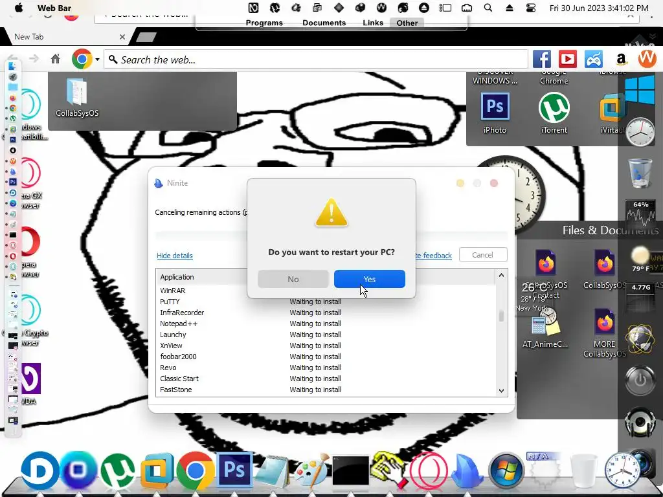Open the AT_AnimeC... calculator file icon

click(x=545, y=328)
